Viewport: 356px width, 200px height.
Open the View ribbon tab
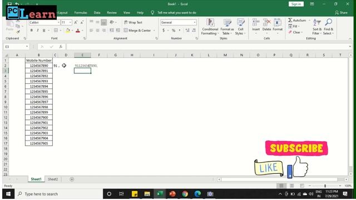127,13
